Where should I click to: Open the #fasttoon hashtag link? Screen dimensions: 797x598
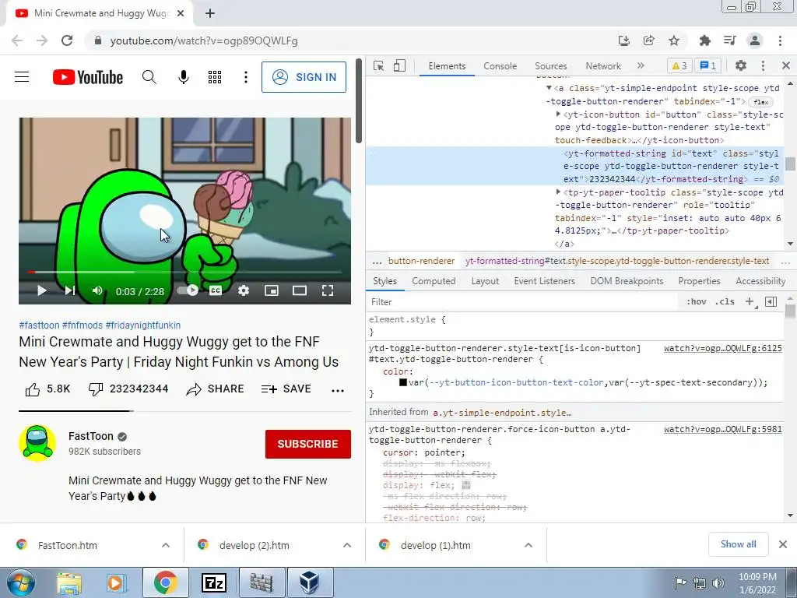click(x=39, y=325)
